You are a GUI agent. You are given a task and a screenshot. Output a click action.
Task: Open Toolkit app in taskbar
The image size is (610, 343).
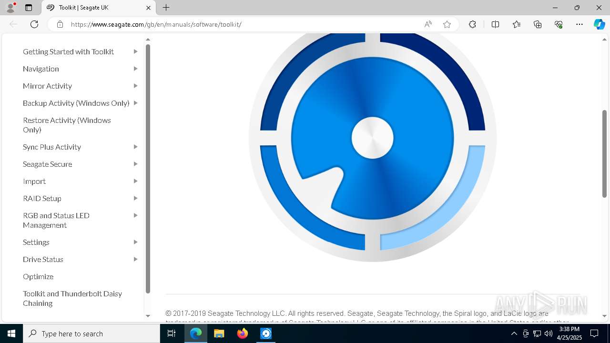[x=266, y=333]
